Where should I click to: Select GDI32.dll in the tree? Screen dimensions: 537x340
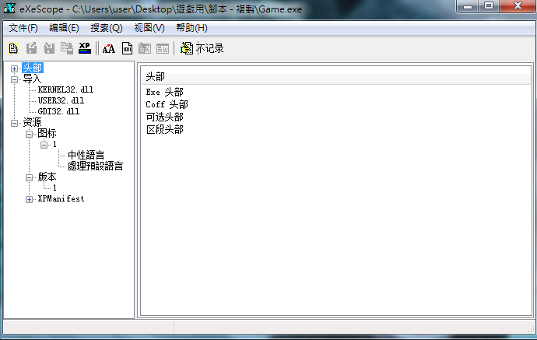tap(58, 111)
